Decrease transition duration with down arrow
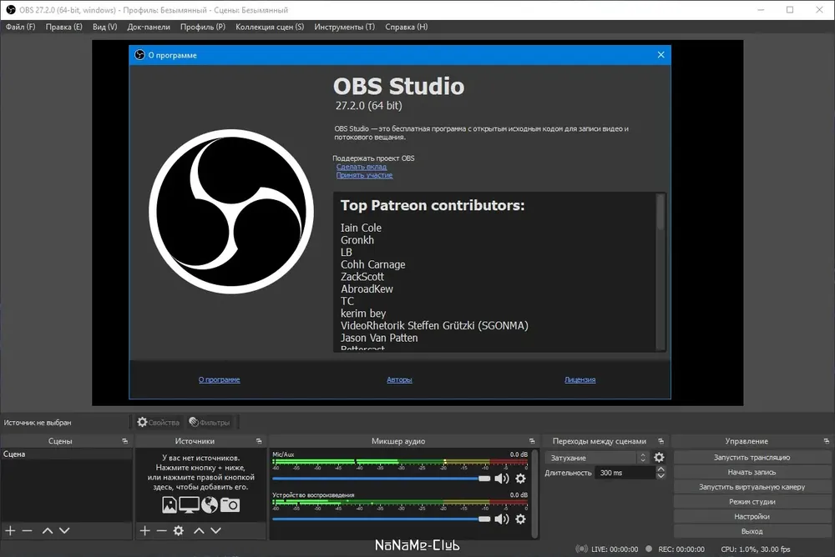835x557 pixels. coord(660,475)
